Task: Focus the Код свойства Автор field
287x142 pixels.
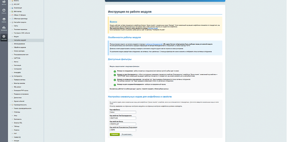Action: point(123,124)
